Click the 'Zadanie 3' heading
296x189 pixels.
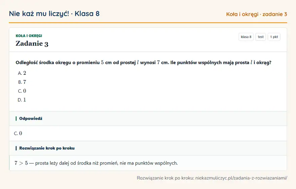click(32, 43)
